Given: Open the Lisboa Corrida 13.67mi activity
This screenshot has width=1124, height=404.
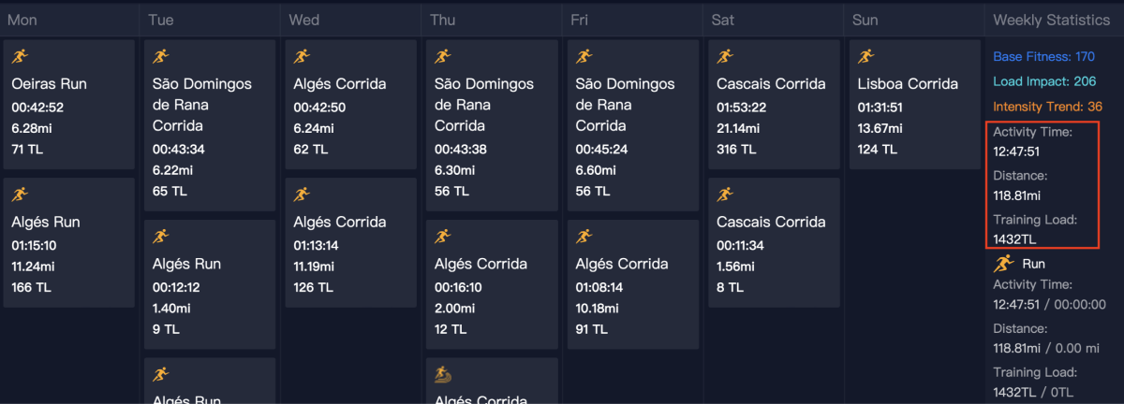Looking at the screenshot, I should coord(913,104).
